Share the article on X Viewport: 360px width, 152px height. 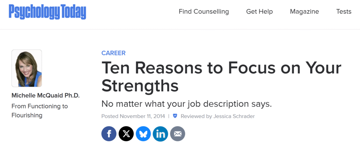pyautogui.click(x=126, y=133)
